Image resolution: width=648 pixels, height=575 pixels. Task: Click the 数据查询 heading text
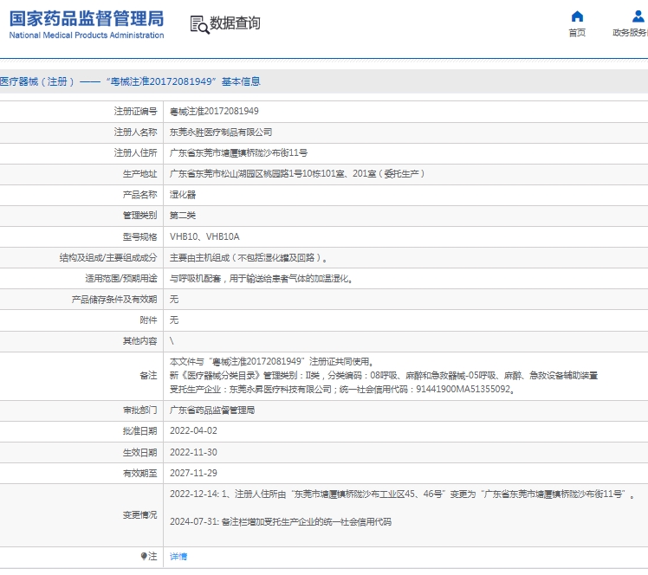pyautogui.click(x=235, y=23)
